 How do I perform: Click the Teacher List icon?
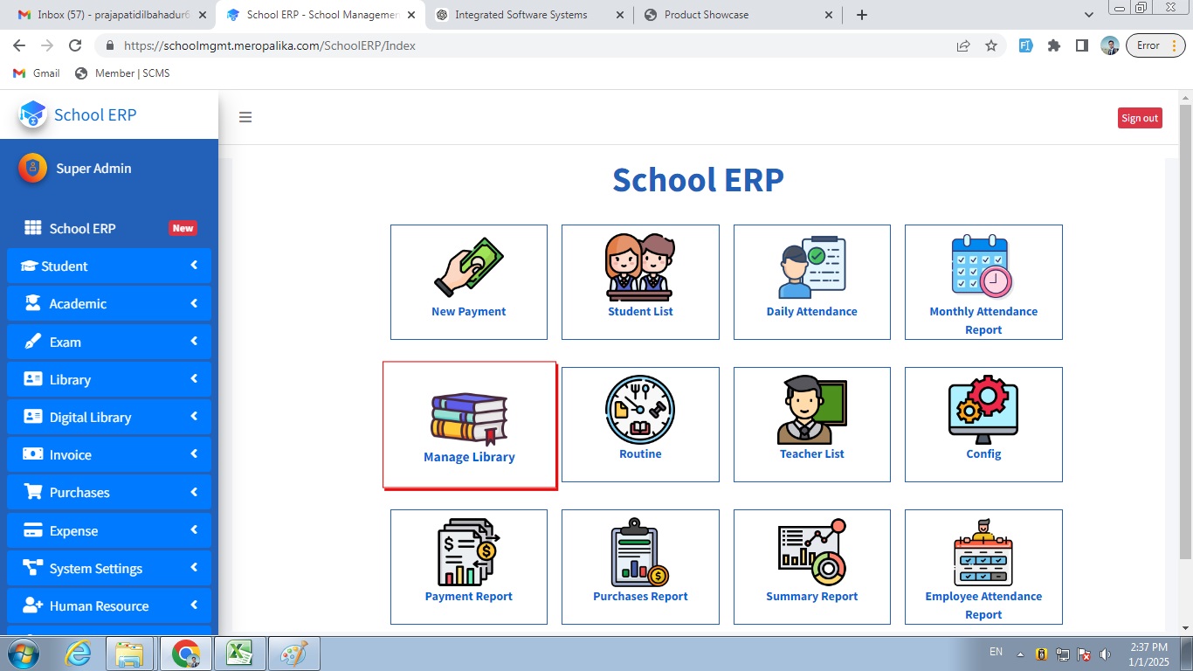(x=811, y=410)
